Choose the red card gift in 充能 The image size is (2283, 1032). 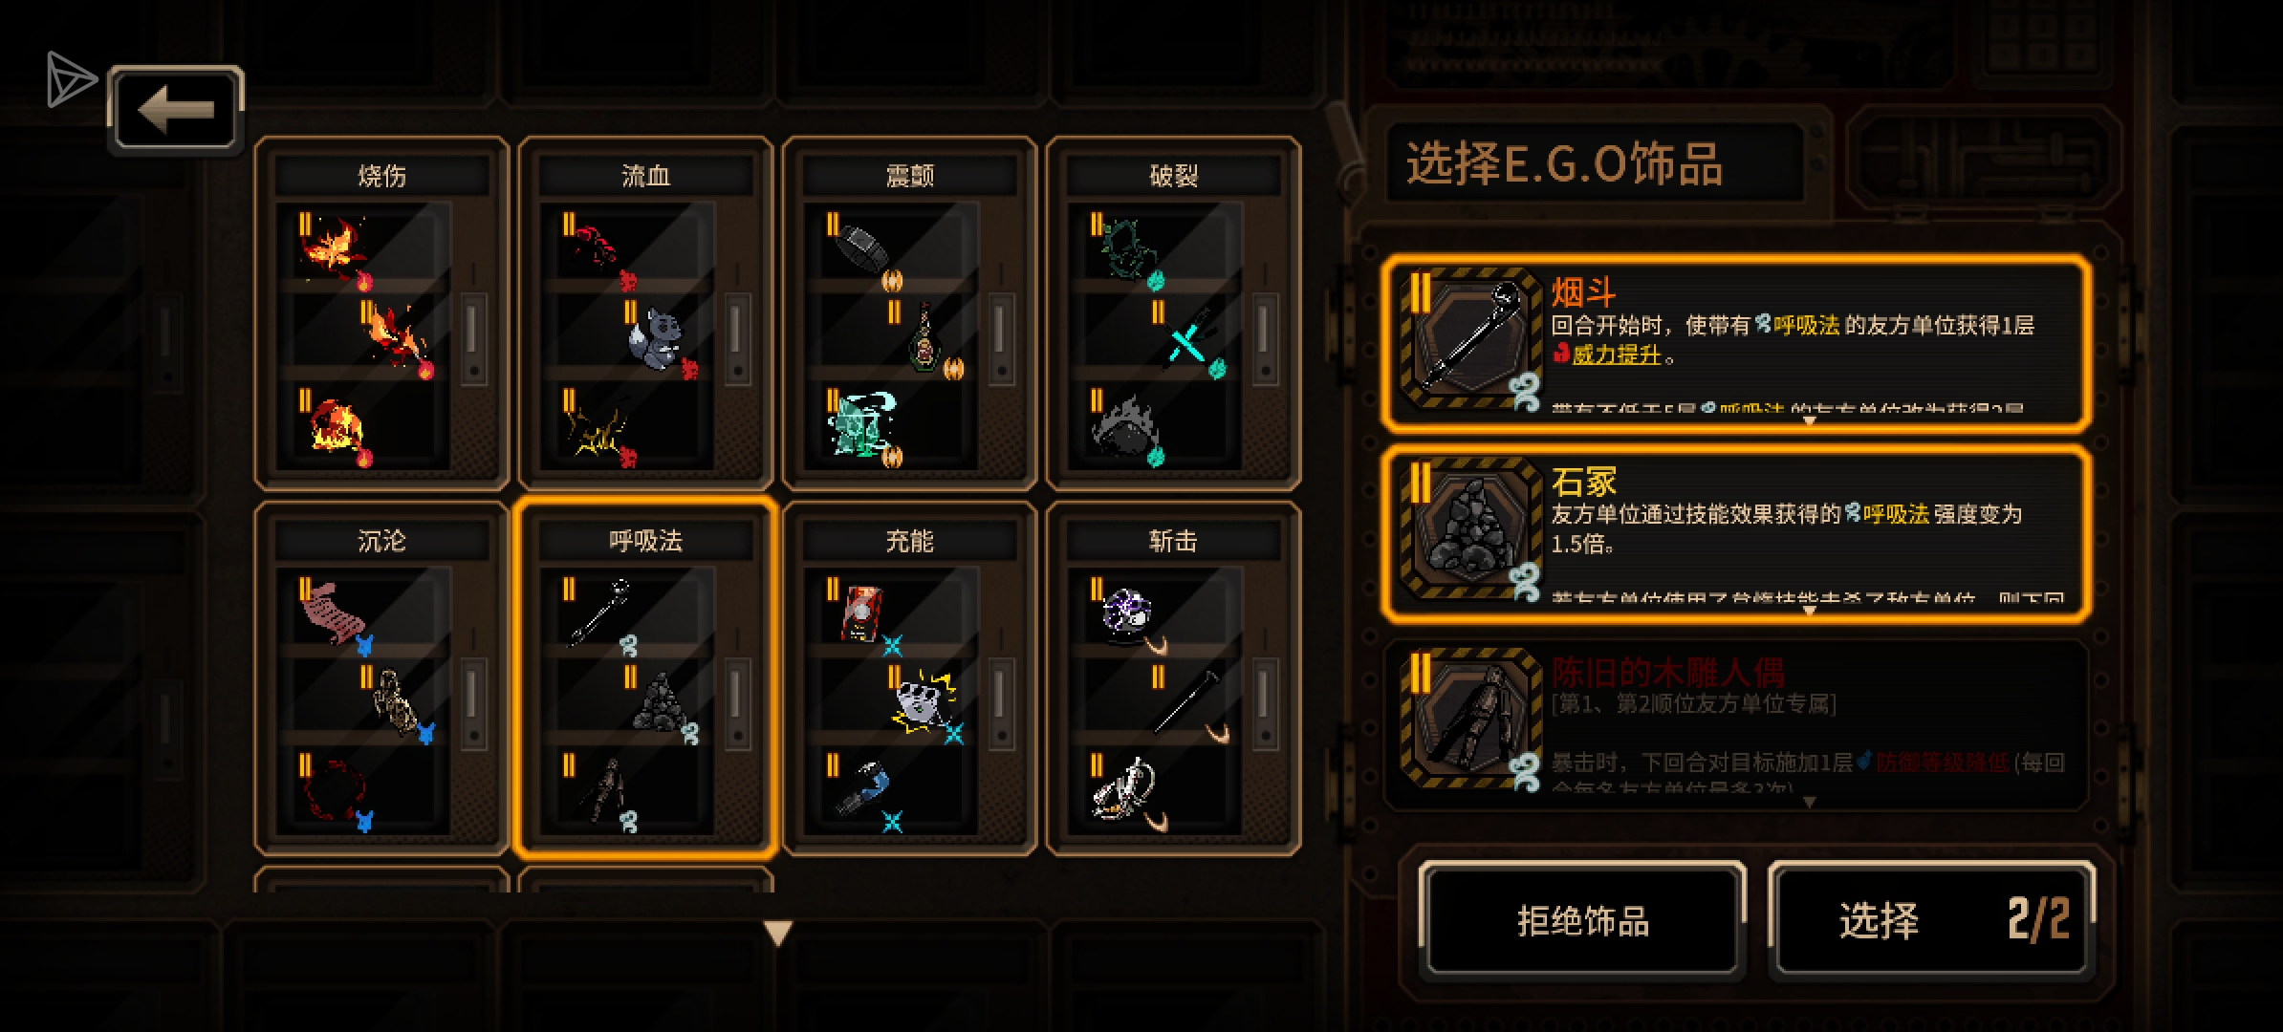click(863, 612)
